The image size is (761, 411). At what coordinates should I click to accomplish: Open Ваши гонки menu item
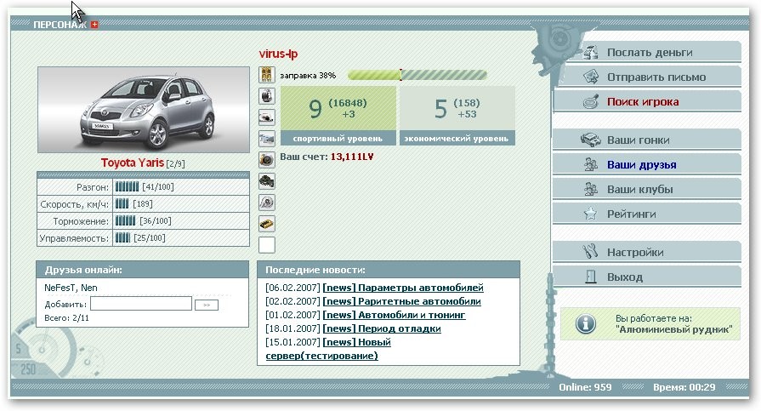(647, 140)
